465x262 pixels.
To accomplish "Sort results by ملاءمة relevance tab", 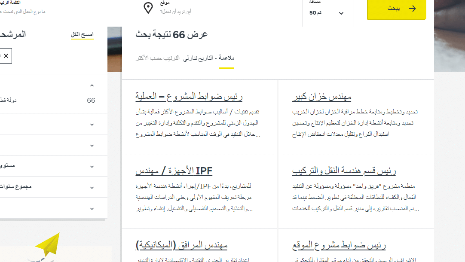I will (x=226, y=58).
